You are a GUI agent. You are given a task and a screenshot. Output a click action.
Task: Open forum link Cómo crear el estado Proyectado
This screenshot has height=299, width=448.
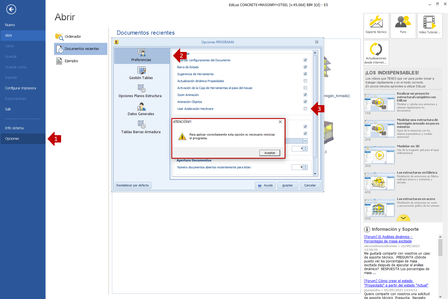tap(396, 283)
